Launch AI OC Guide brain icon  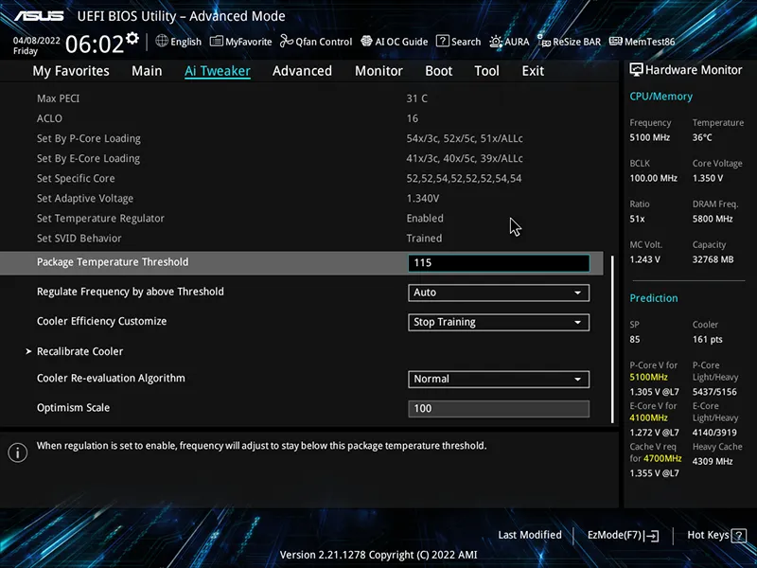pyautogui.click(x=367, y=42)
